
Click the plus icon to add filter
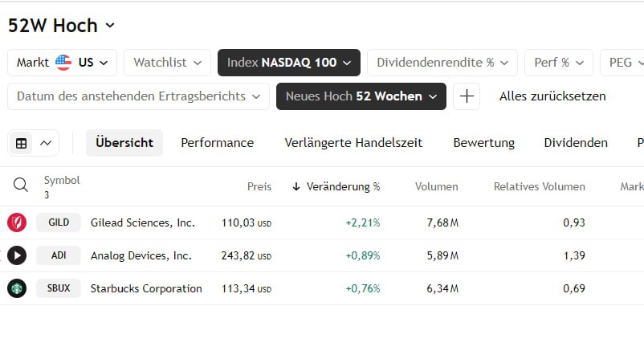(x=467, y=96)
